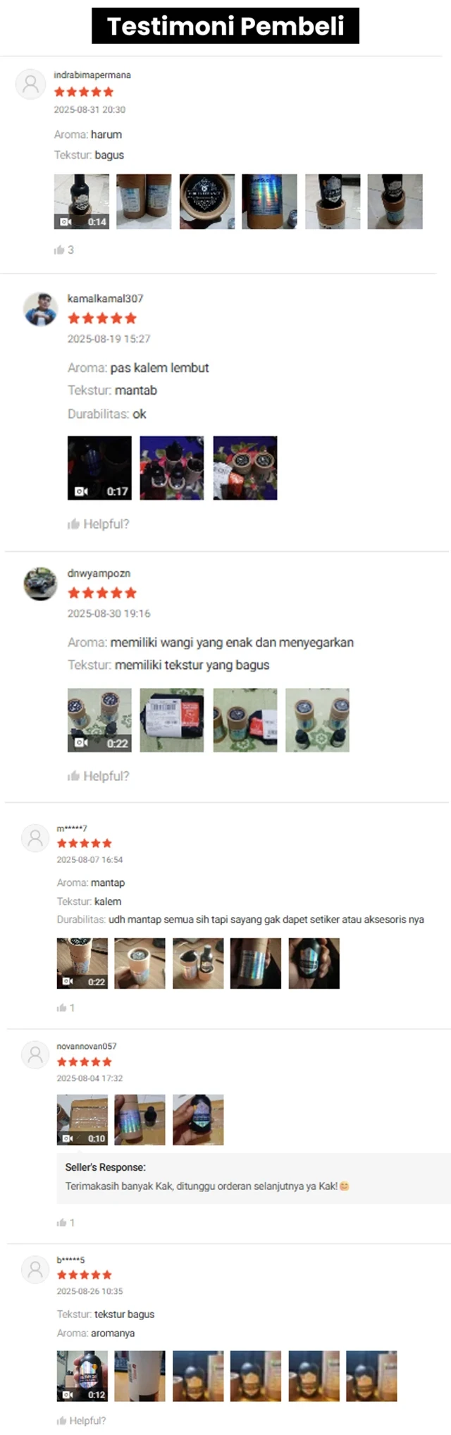Click the Helpful? thumbs-up under kamalkamal307's review
This screenshot has height=1435, width=451.
coord(73,524)
